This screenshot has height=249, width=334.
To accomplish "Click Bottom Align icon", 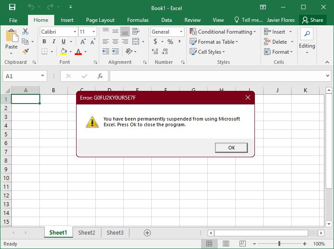I will point(125,32).
